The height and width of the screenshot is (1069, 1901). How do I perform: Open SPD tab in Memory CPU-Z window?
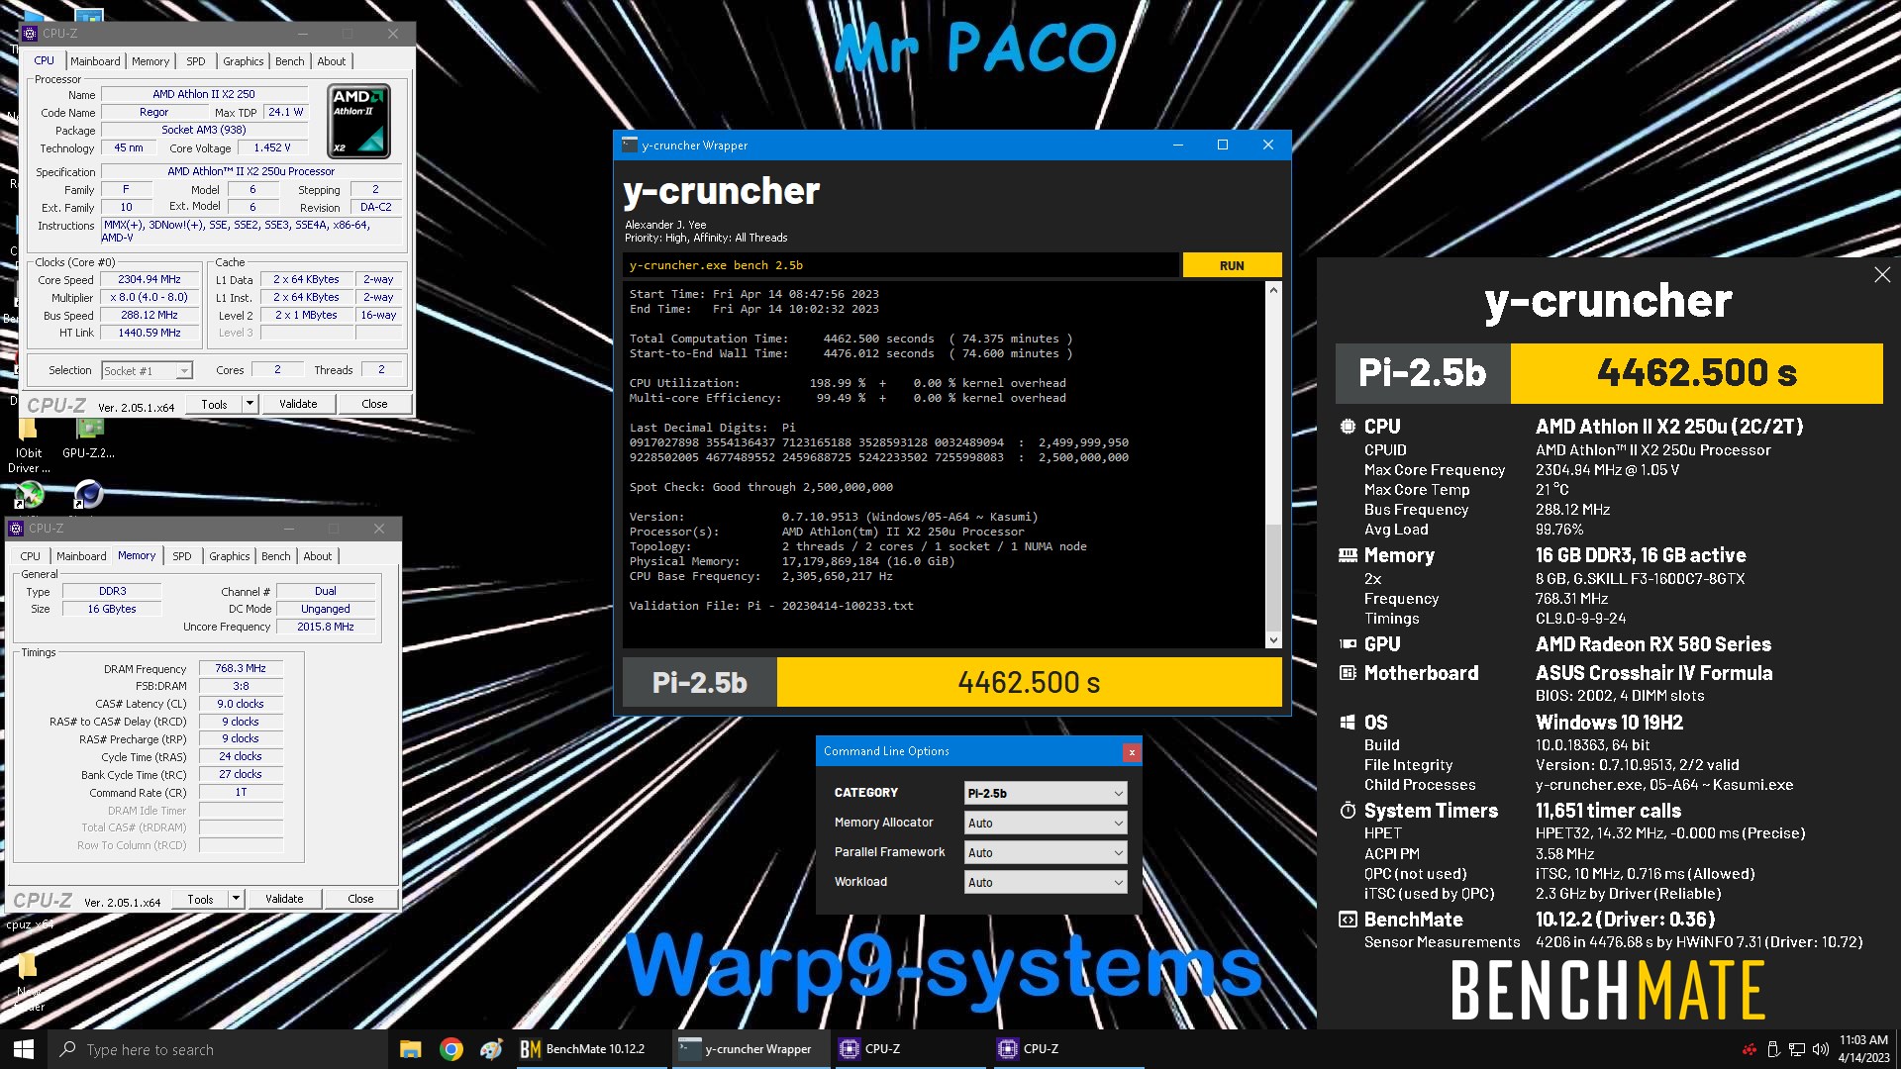point(182,556)
